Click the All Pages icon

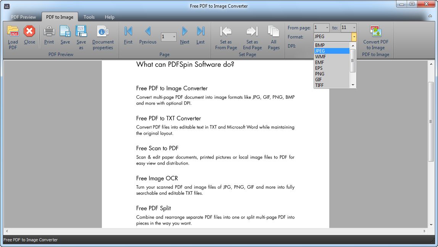[x=274, y=31]
